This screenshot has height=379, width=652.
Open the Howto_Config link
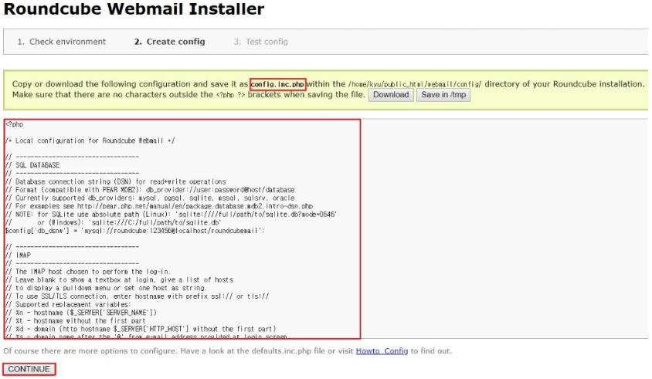click(382, 350)
